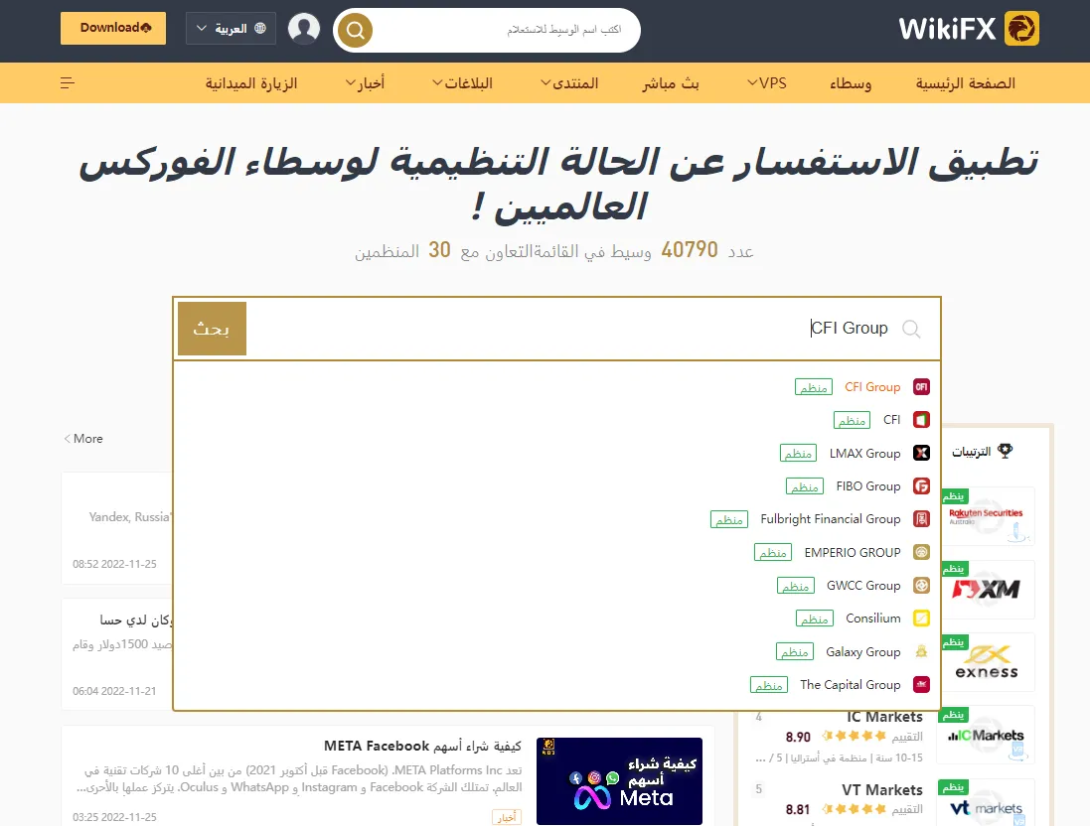Open the وسطاء brokers menu item
This screenshot has height=826, width=1090.
coord(851,83)
